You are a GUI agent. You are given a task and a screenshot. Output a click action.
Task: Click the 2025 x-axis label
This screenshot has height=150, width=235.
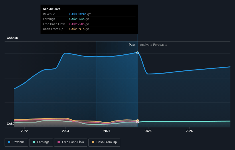click(x=148, y=131)
